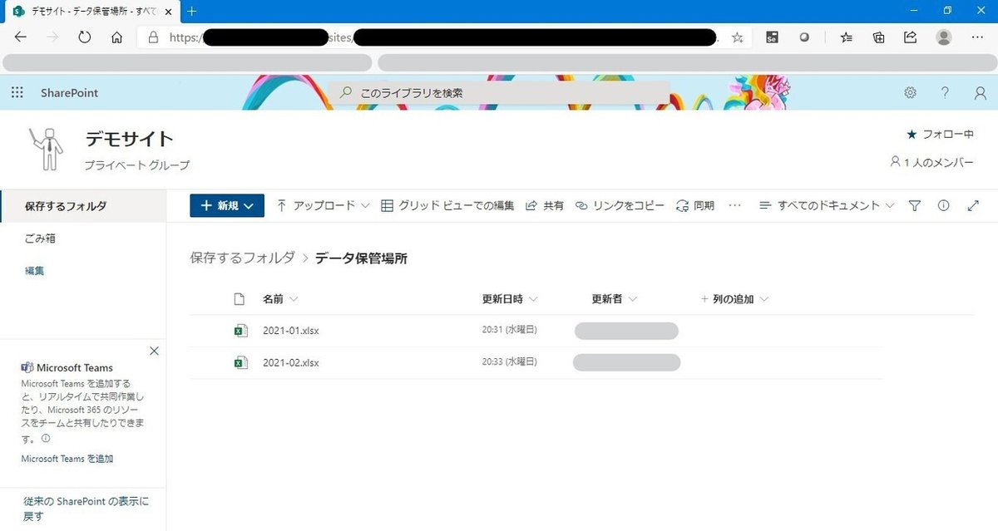Open the 新規 dropdown menu
The width and height of the screenshot is (998, 531).
tap(226, 205)
